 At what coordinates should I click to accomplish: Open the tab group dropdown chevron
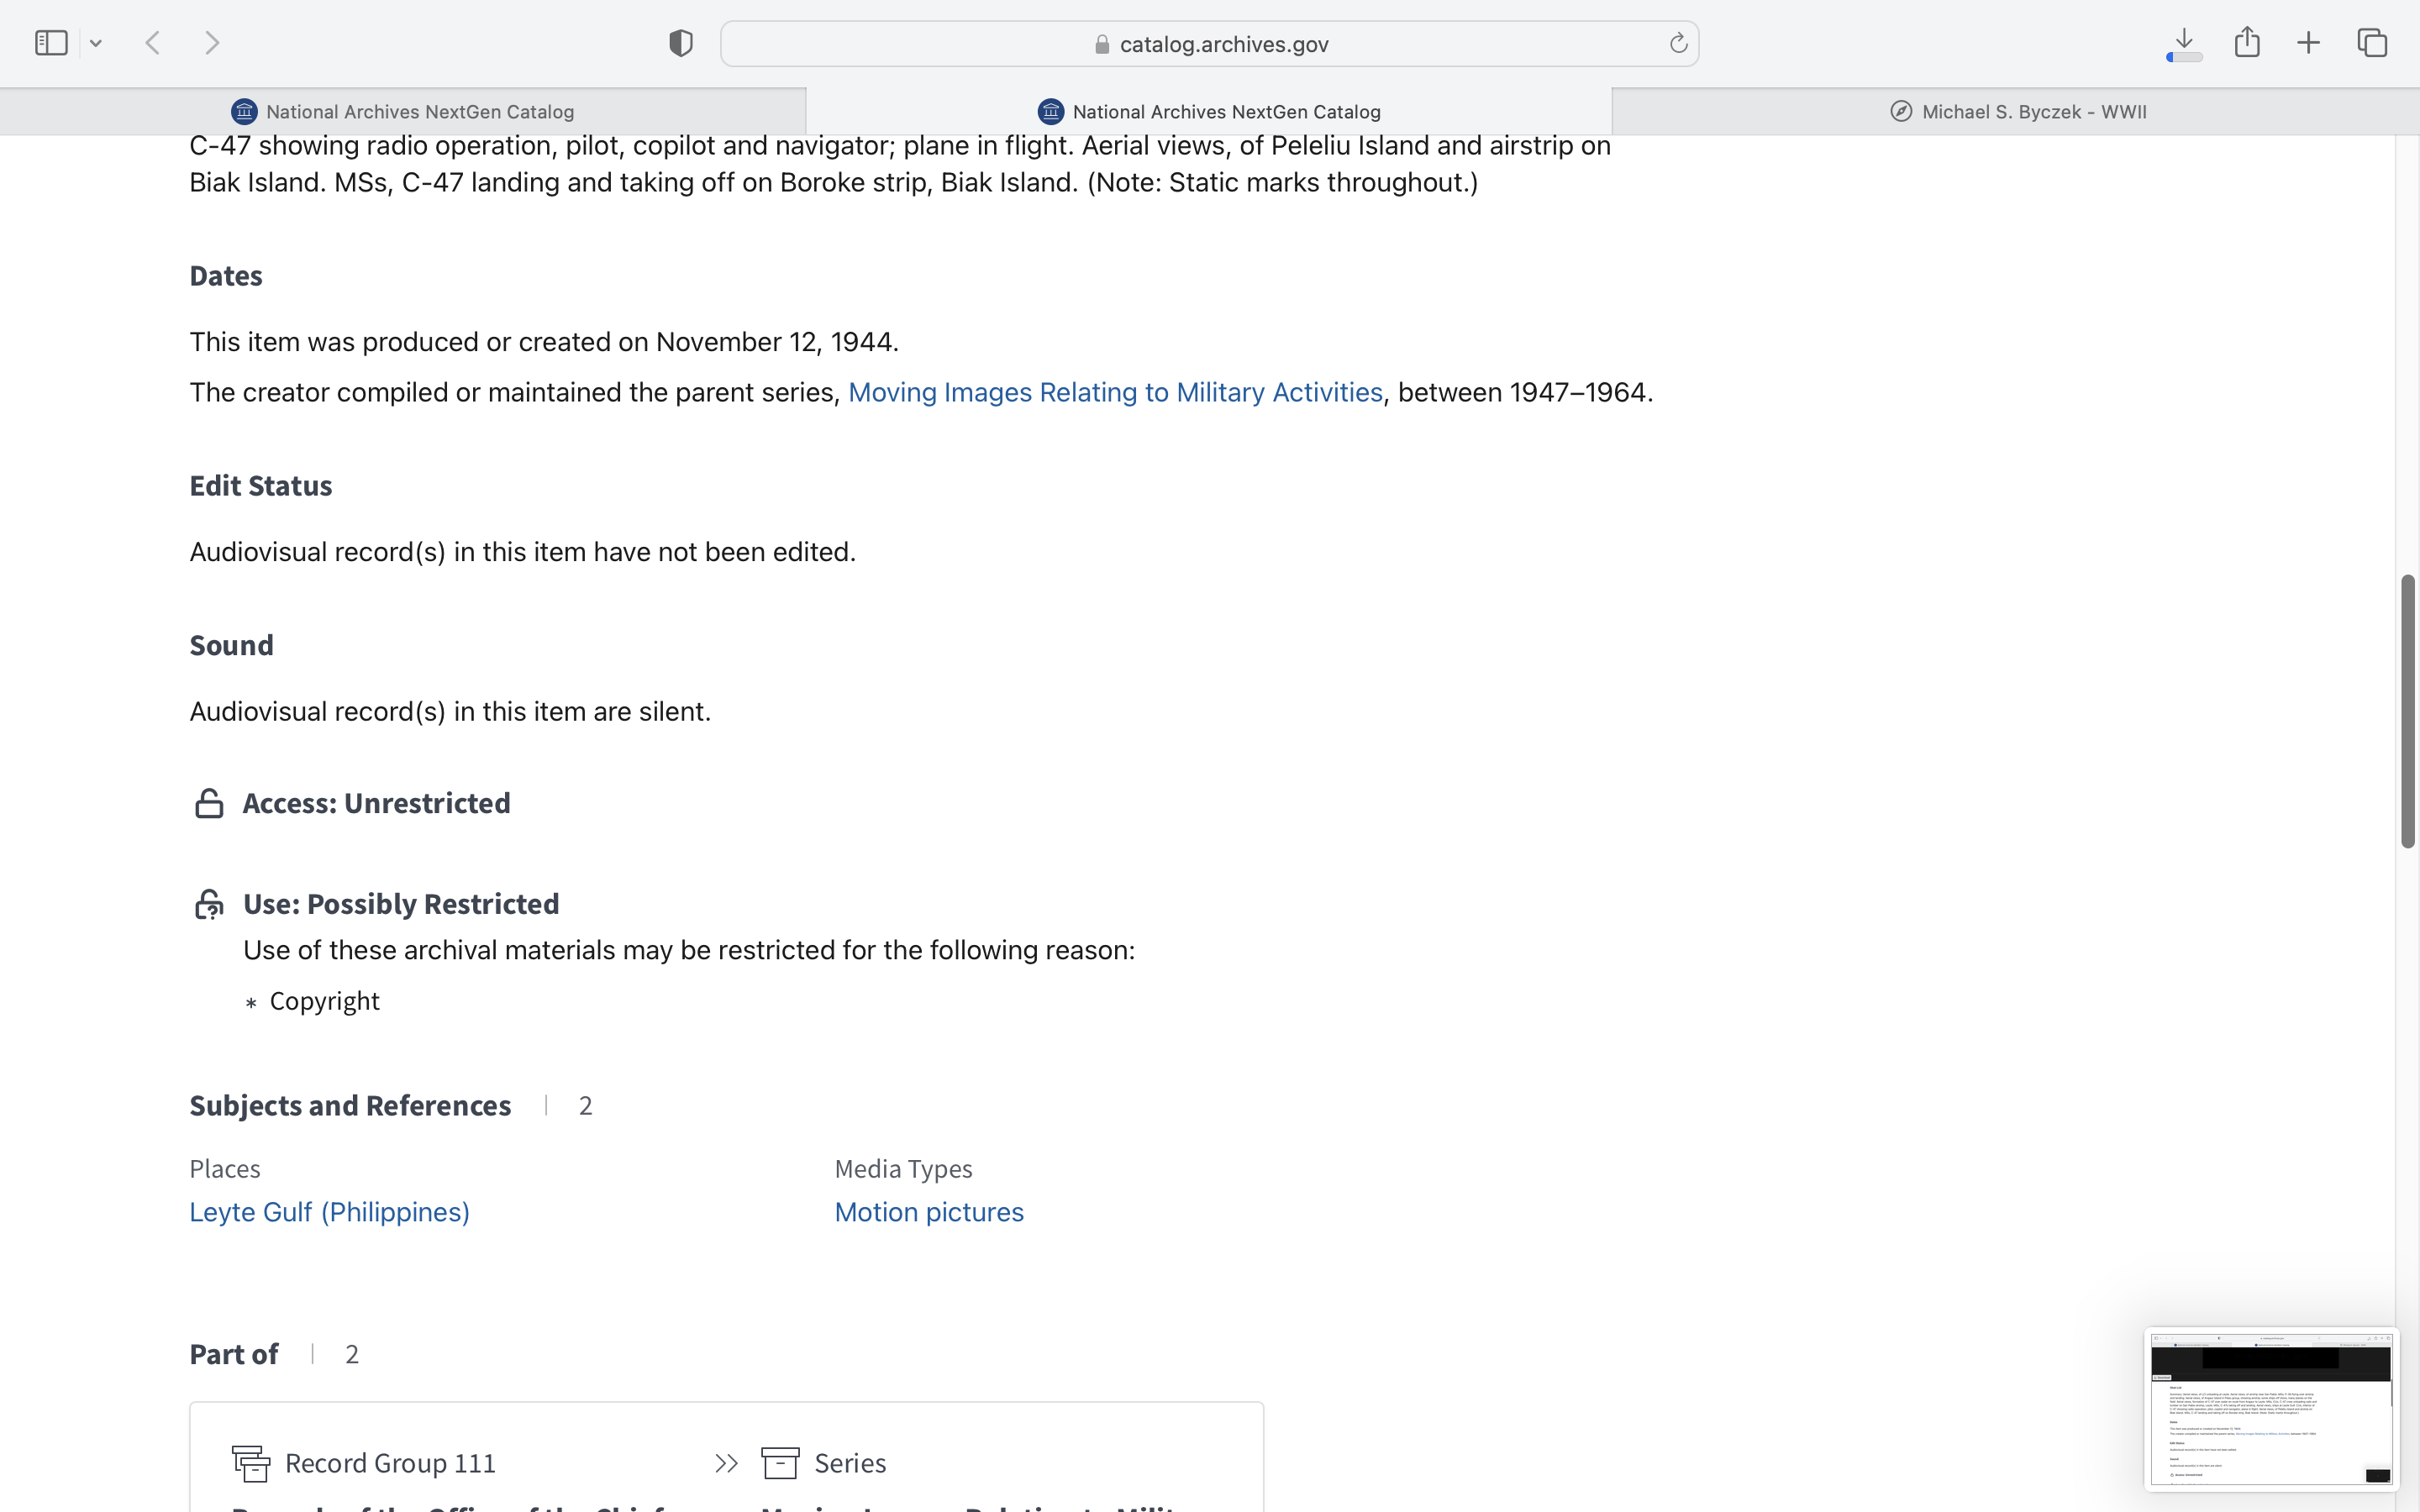coord(96,43)
